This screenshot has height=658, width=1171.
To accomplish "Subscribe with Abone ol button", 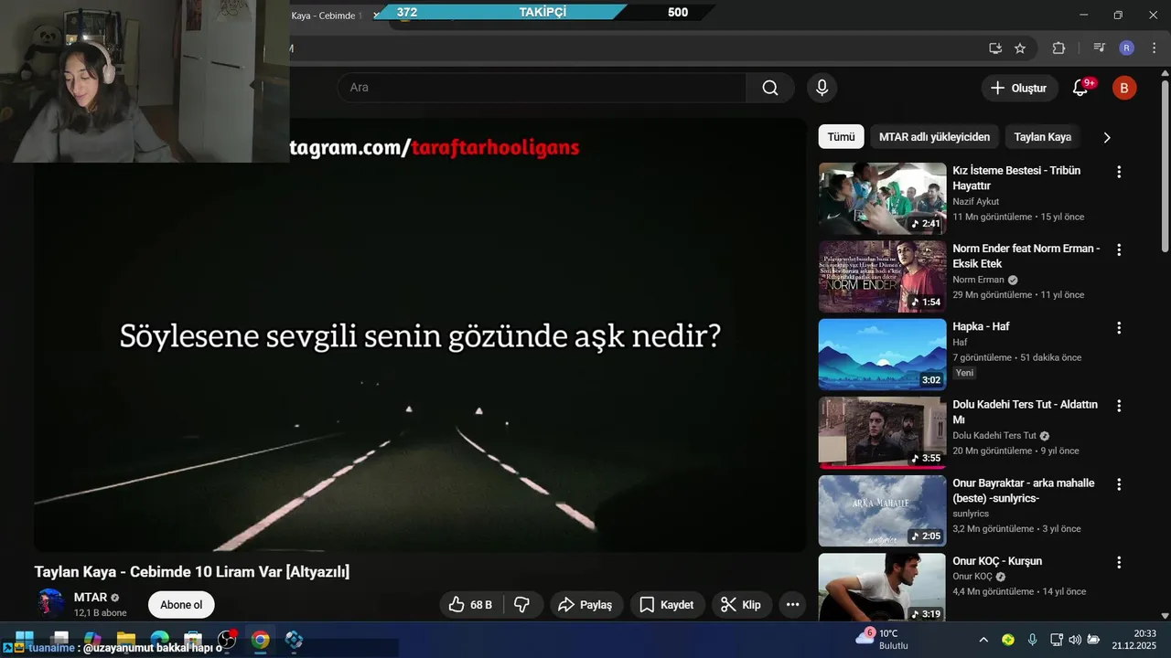I will tap(181, 605).
